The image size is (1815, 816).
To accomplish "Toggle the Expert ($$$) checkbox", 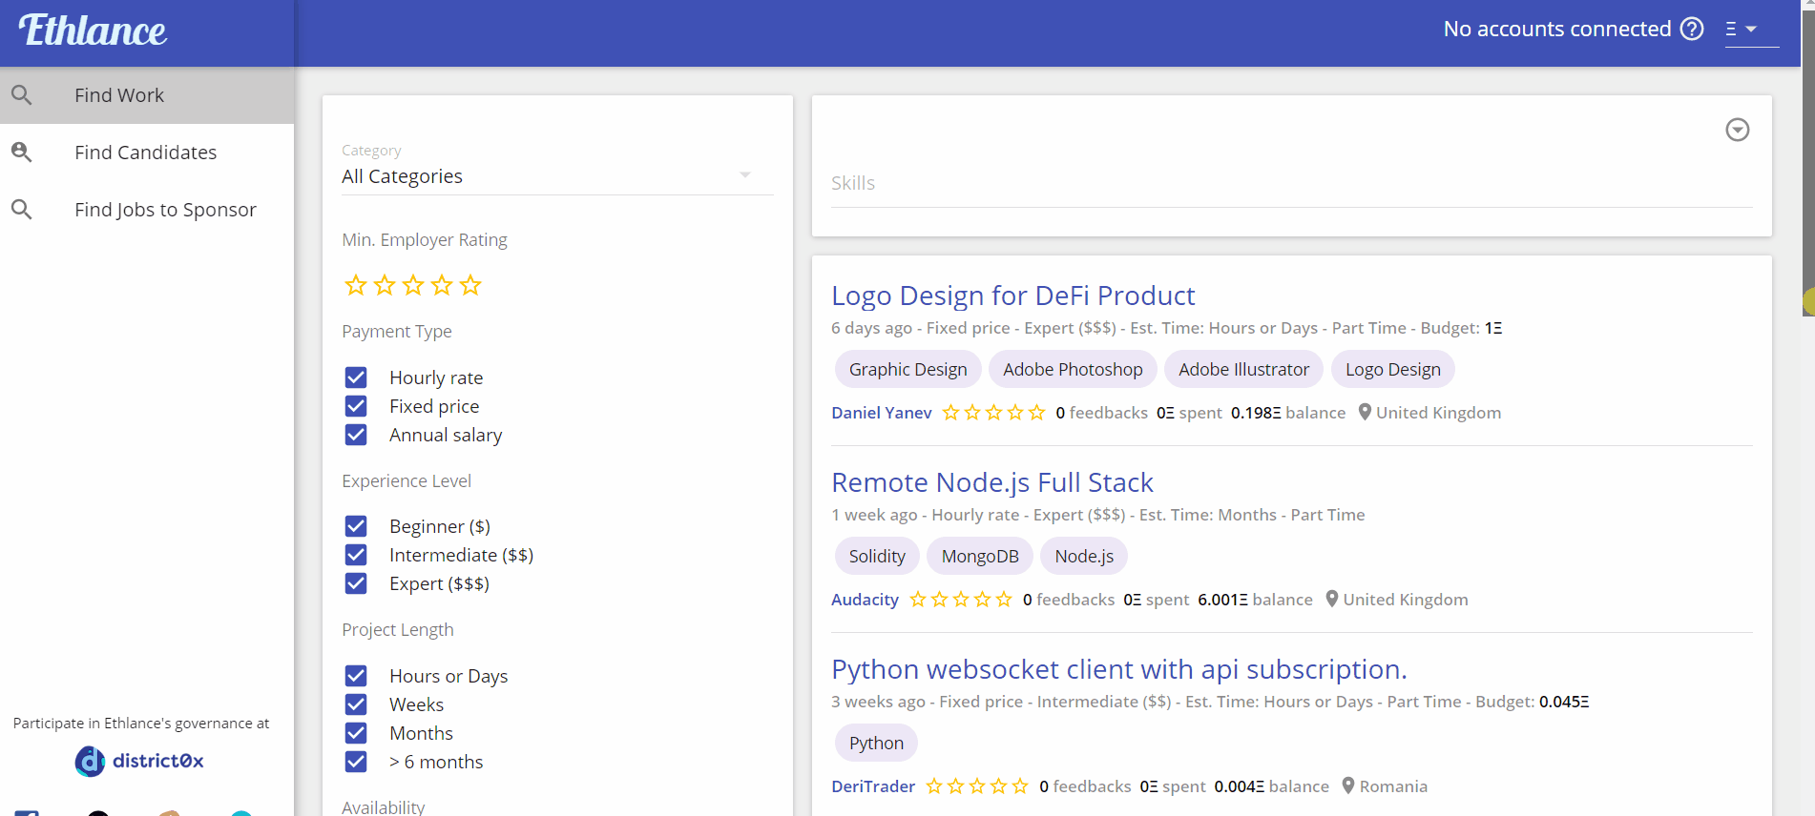I will coord(356,583).
